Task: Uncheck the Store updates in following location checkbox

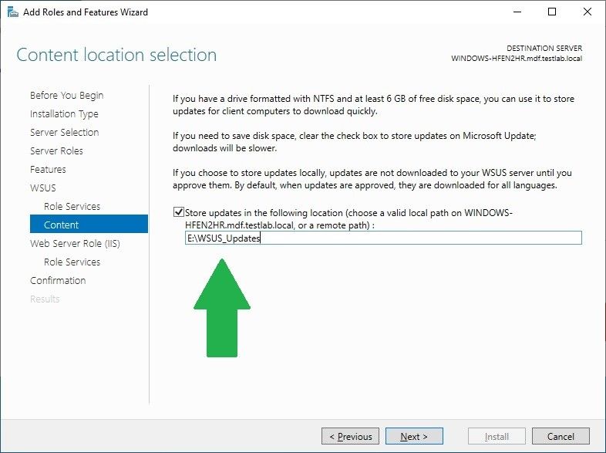Action: 179,212
